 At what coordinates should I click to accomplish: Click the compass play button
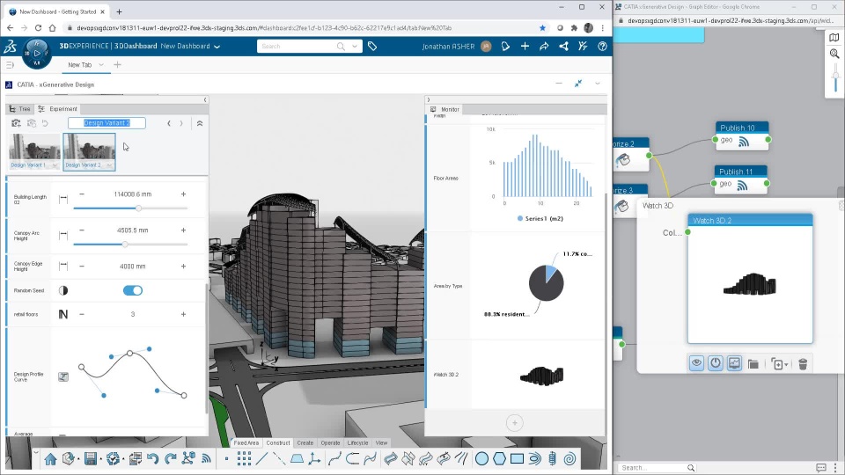click(37, 54)
